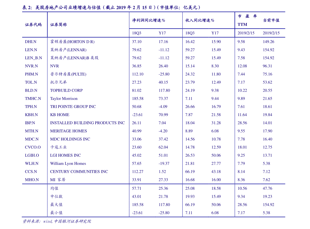This screenshot has height=229, width=310.
Task: Click the ticker code LEN_B.N
Action: (33, 58)
